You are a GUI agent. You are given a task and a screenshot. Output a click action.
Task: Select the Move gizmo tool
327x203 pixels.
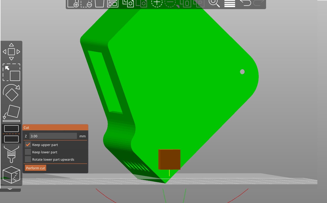(11, 52)
